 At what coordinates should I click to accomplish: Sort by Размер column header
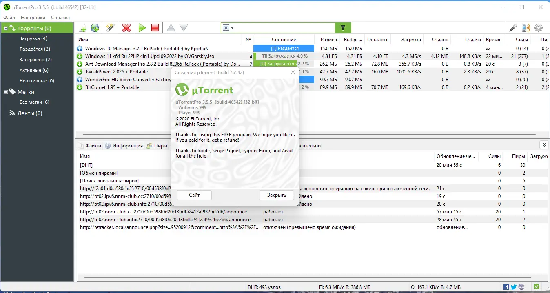[x=328, y=40]
